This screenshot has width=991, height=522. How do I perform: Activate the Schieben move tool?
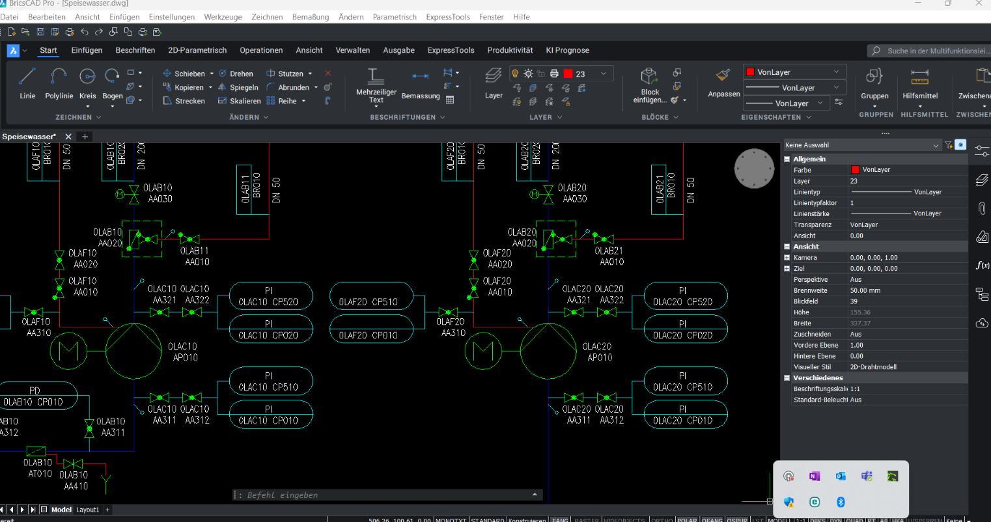coord(184,74)
